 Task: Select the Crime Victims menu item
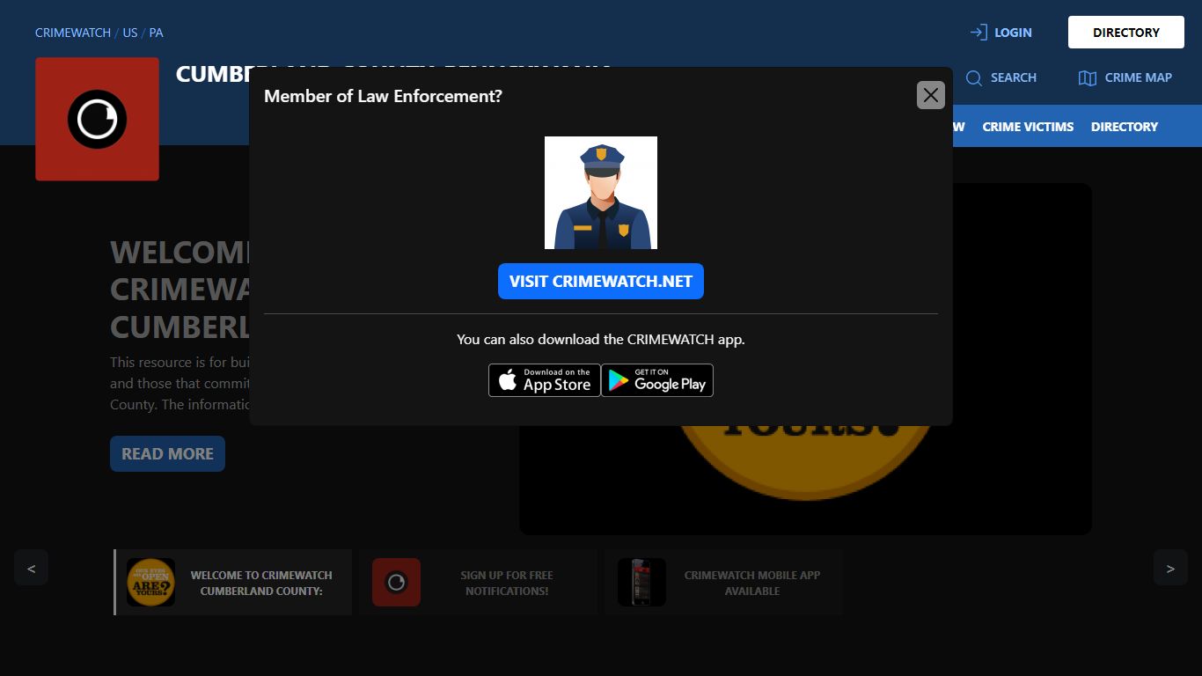click(1028, 127)
